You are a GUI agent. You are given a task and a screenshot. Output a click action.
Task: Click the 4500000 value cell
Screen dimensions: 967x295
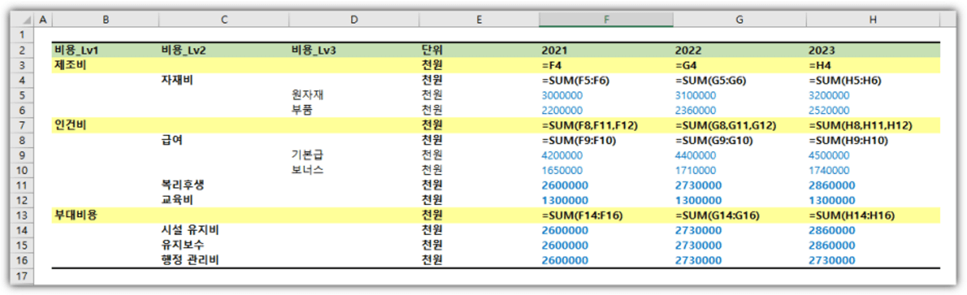[x=873, y=155]
